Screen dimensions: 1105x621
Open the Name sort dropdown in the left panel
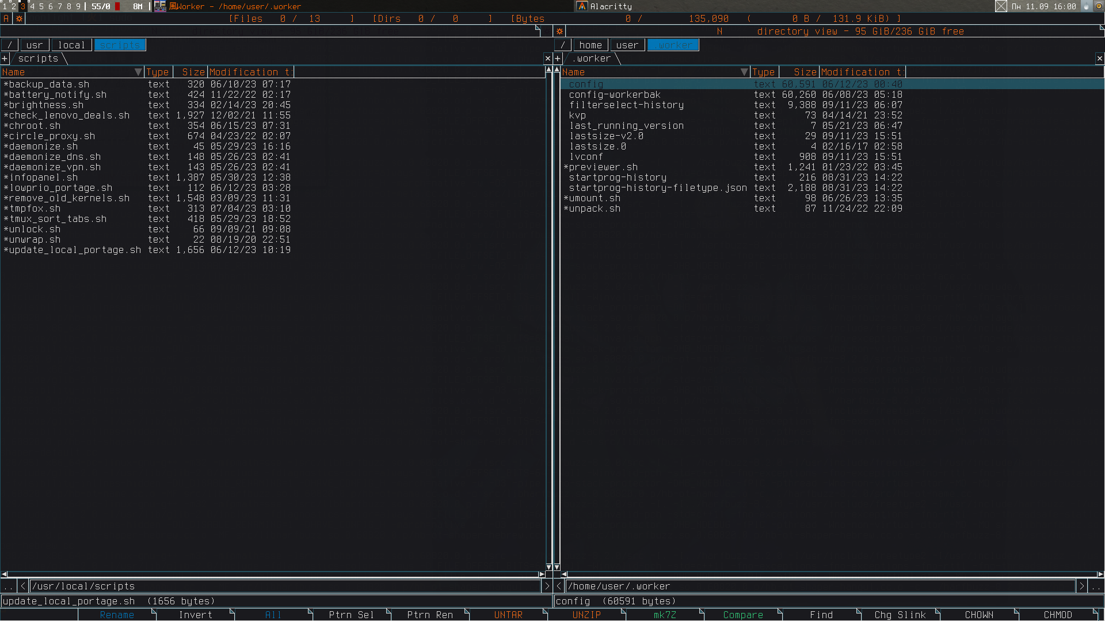(x=138, y=72)
